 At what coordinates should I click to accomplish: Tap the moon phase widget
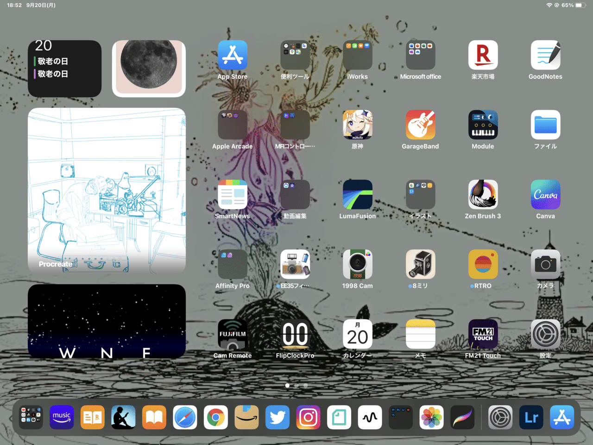149,69
